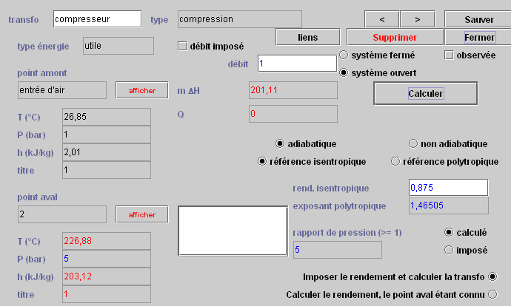Delete the transfo using Supprimer
Image resolution: width=511 pixels, height=306 pixels.
tap(395, 37)
